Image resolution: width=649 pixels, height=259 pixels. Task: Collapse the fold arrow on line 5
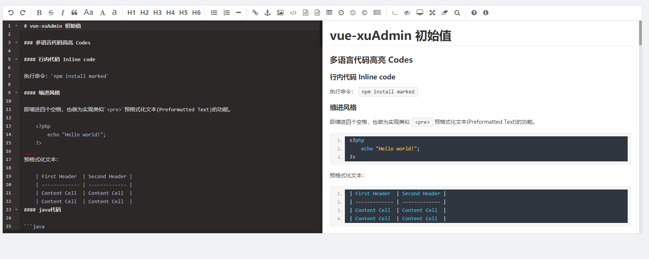click(x=16, y=59)
